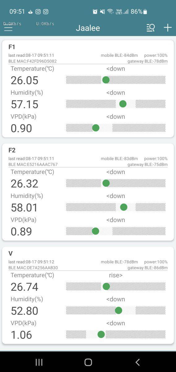The height and width of the screenshot is (372, 176).
Task: Click V sensor VPD green indicator dot
Action: pos(101,334)
